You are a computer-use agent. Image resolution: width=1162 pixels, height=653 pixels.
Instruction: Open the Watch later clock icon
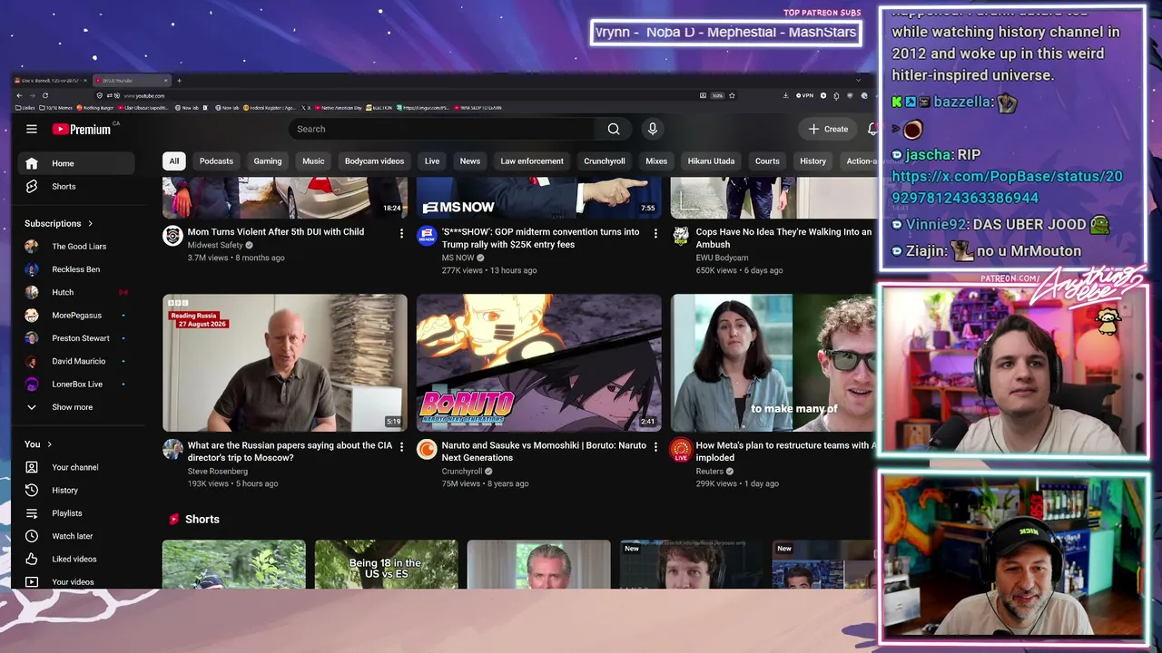point(32,536)
